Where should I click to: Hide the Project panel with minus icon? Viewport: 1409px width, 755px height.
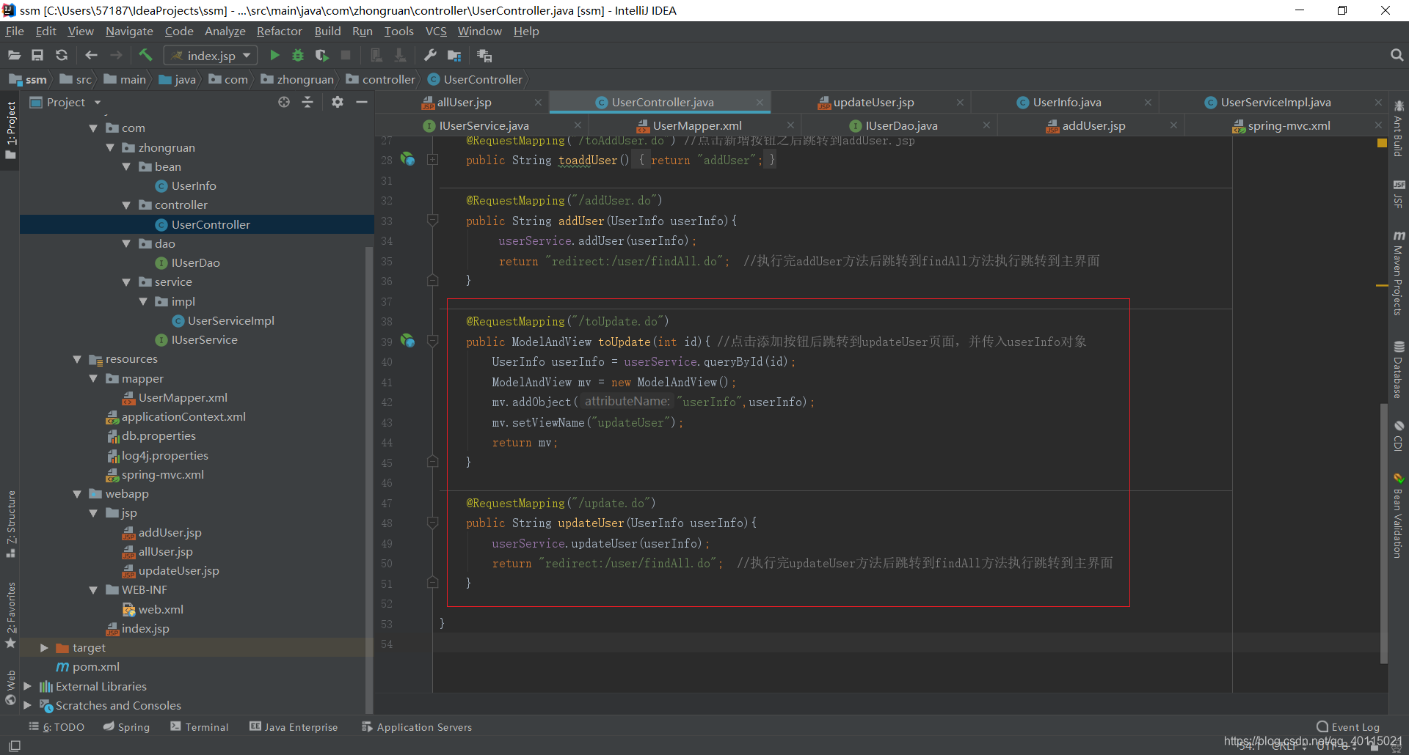(362, 102)
